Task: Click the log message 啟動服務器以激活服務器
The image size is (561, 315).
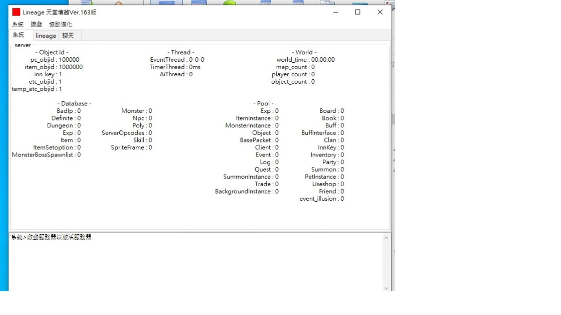Action: [x=60, y=237]
